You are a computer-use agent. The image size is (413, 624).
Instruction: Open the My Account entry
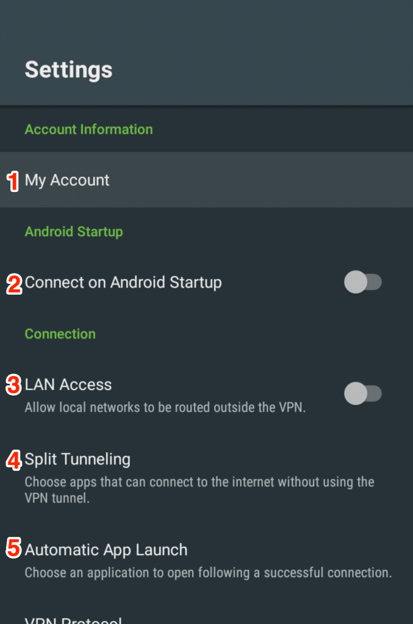(206, 180)
